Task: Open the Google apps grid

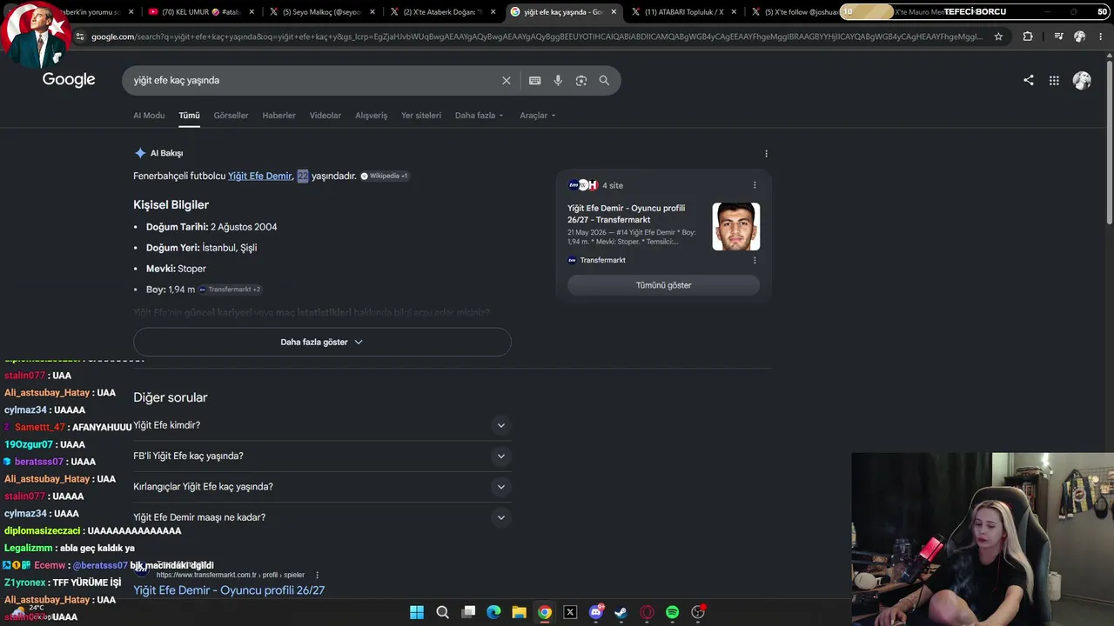Action: tap(1054, 80)
